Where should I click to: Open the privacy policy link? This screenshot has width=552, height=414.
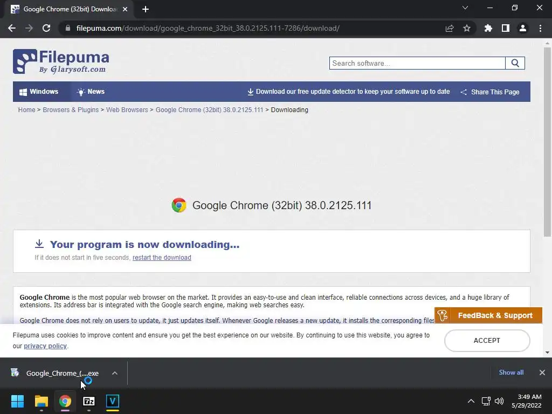point(45,346)
